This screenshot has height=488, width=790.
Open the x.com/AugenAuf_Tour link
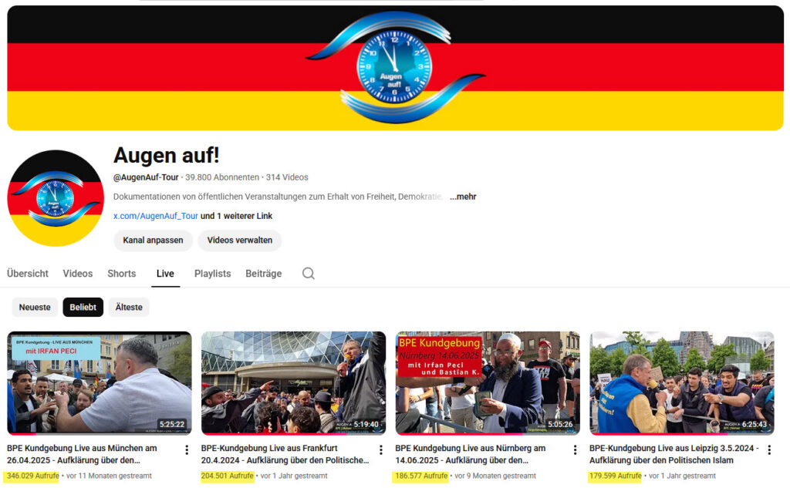tap(156, 216)
